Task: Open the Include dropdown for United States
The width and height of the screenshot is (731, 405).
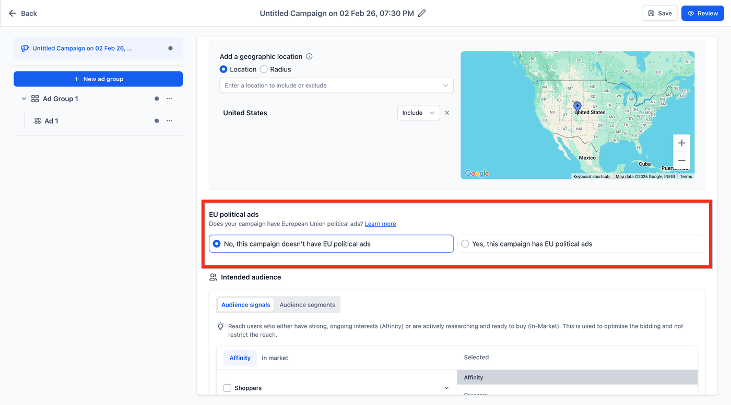Action: (x=418, y=113)
